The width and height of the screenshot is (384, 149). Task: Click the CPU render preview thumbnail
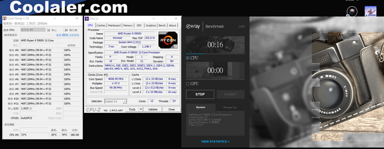coord(215,45)
